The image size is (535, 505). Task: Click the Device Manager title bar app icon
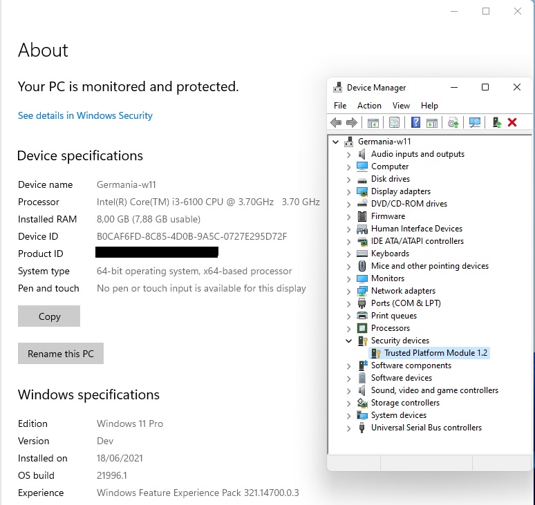[x=338, y=88]
